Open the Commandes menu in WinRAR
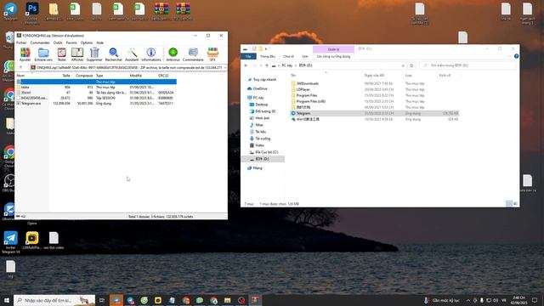The width and height of the screenshot is (544, 306). click(40, 42)
